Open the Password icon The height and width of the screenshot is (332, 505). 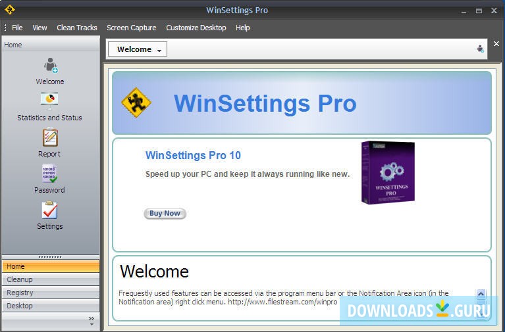coord(49,174)
